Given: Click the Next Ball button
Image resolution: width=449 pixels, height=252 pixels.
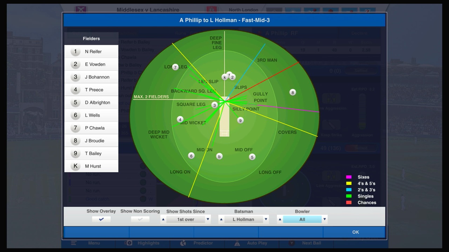Looking at the screenshot, I should 311,243.
